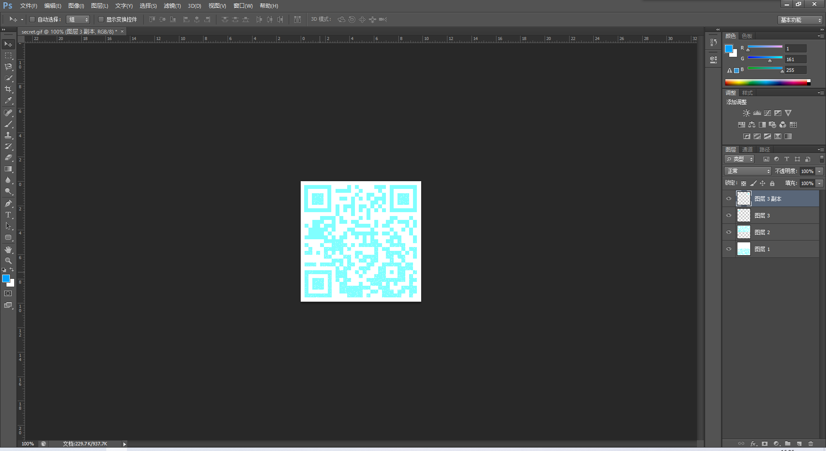Toggle lock layer position

point(763,183)
